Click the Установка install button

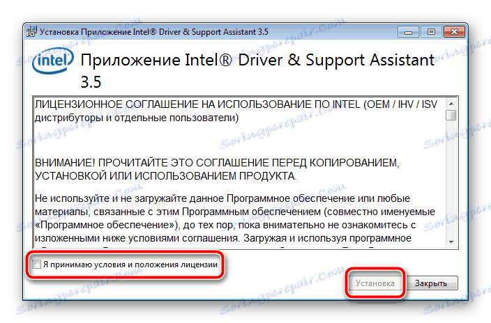[375, 283]
